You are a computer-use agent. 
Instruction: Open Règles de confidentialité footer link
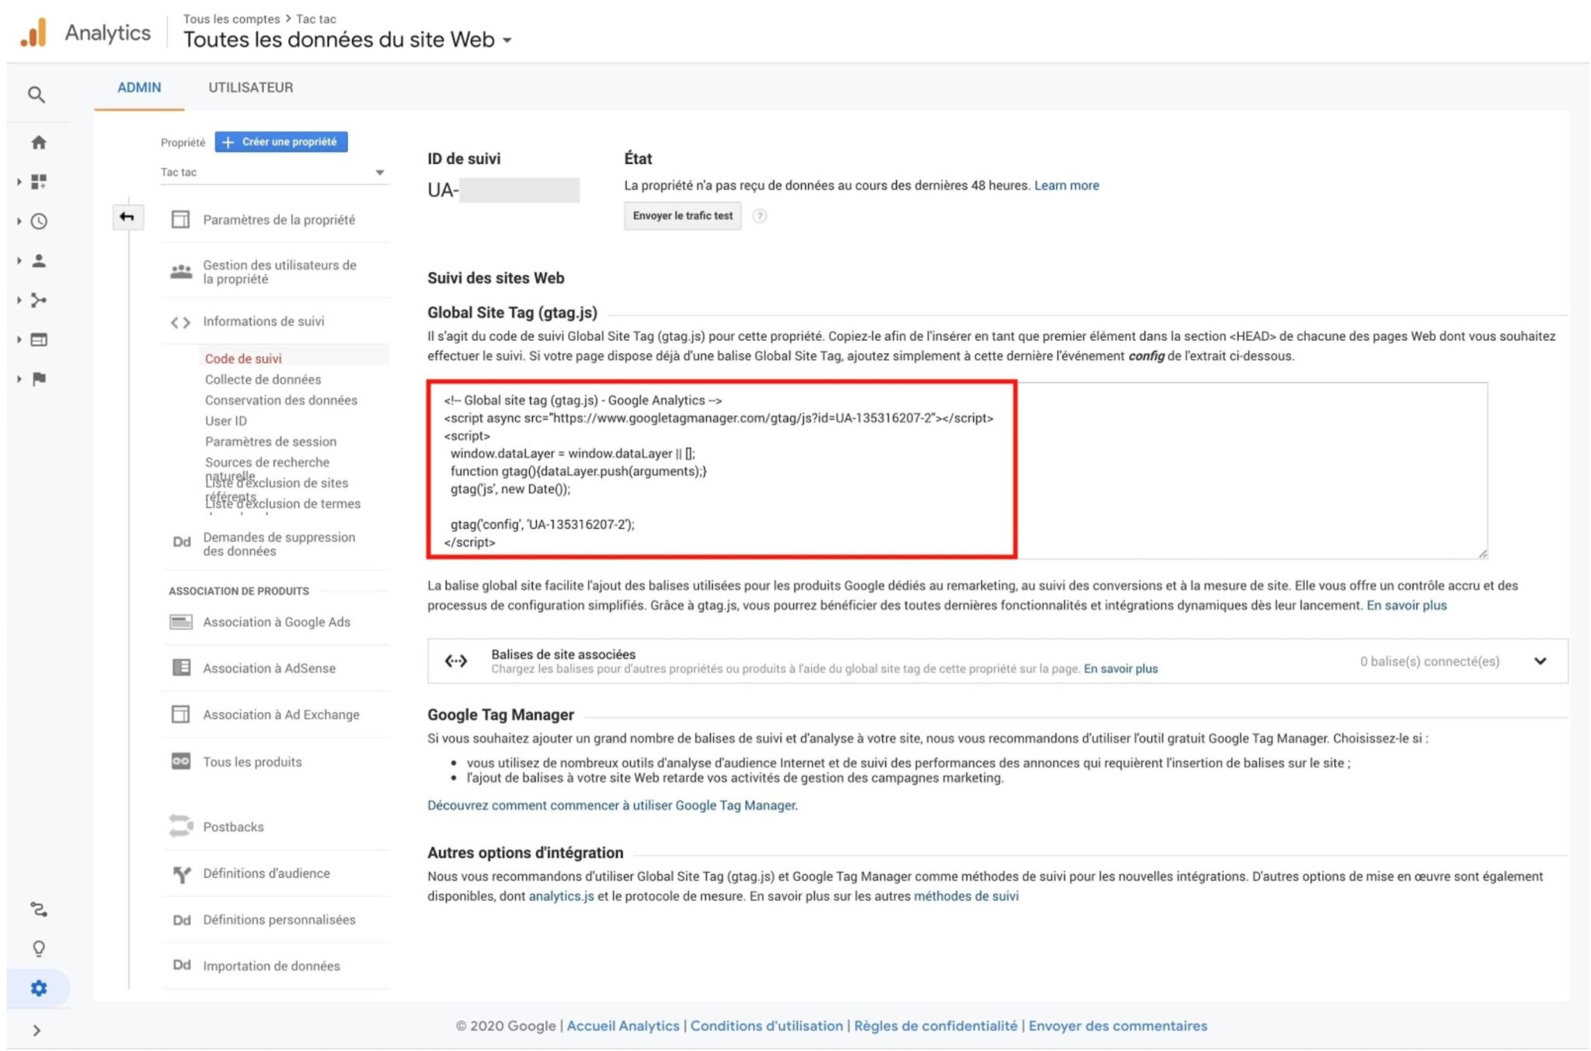coord(935,1025)
